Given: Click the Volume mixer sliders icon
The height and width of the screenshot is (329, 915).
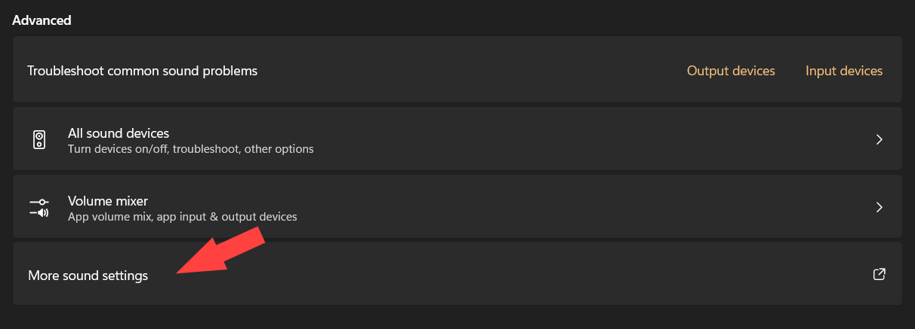Looking at the screenshot, I should pos(39,208).
